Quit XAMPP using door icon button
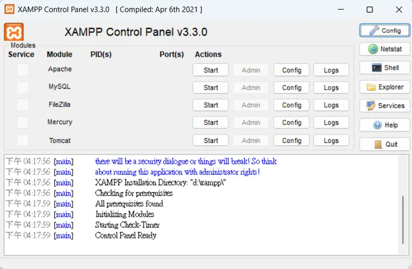The image size is (412, 269). coord(385,144)
